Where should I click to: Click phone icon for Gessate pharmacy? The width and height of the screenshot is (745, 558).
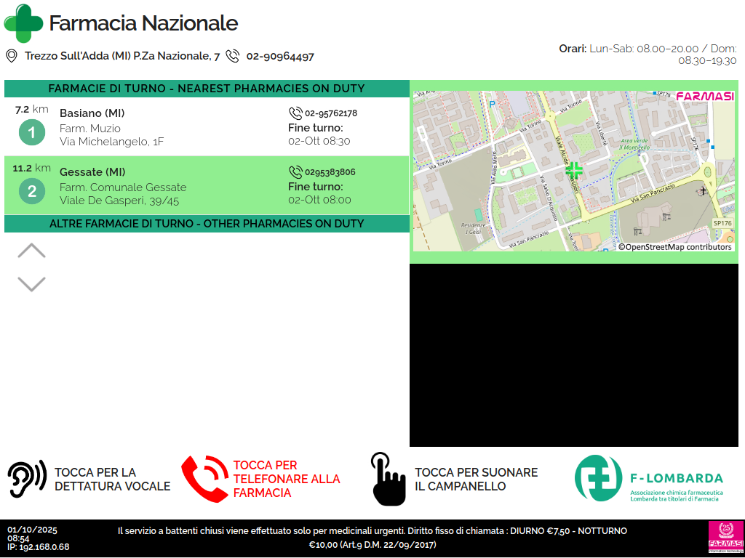(295, 172)
